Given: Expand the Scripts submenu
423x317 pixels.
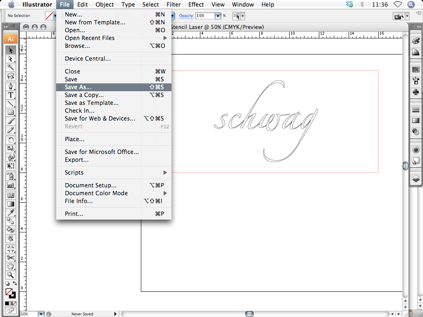Looking at the screenshot, I should pyautogui.click(x=114, y=173).
